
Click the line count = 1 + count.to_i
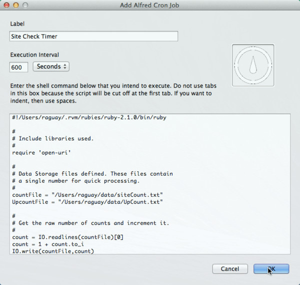[x=48, y=244]
